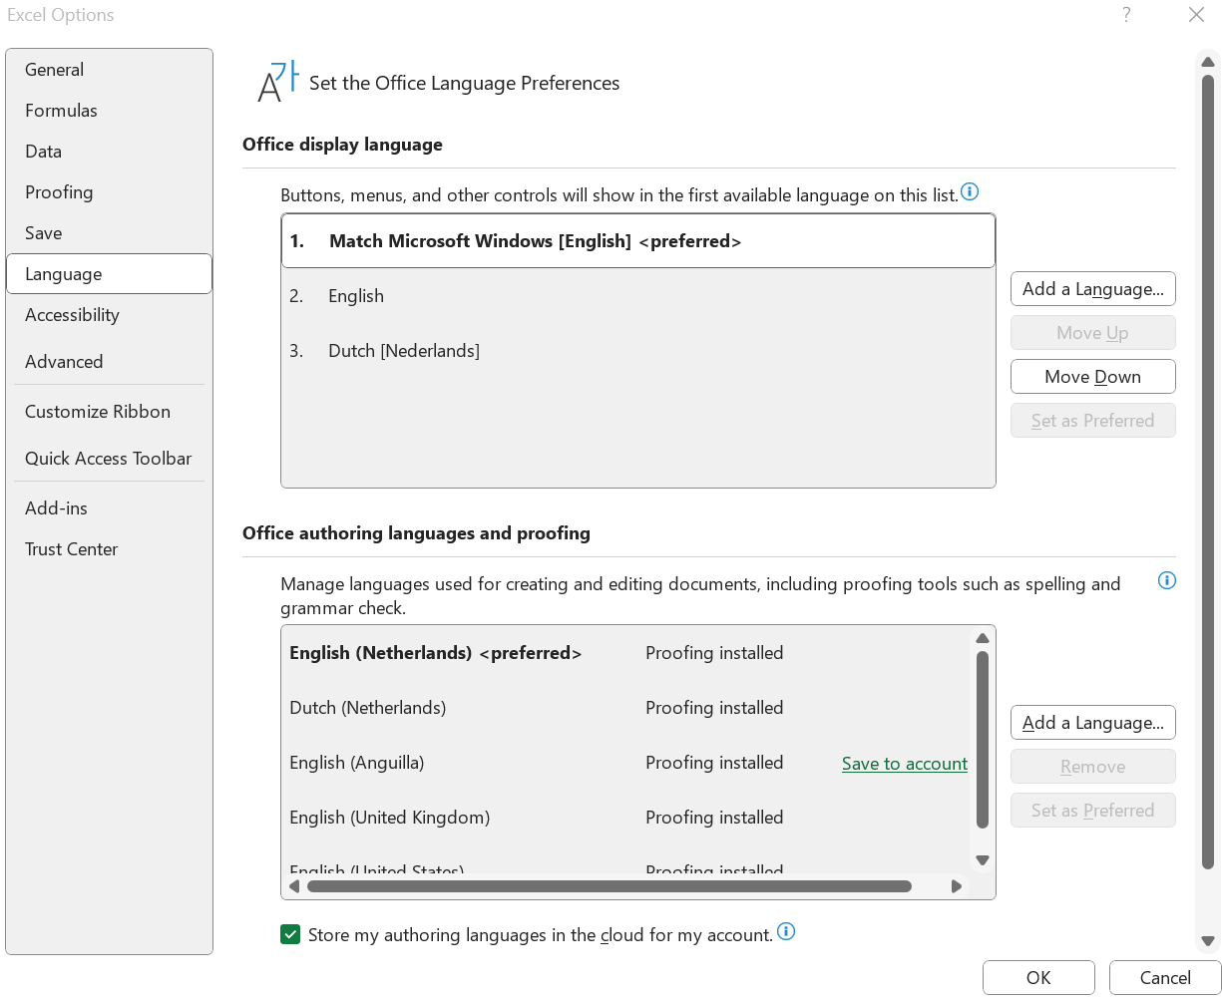Go to Customize Ribbon settings

pos(98,412)
